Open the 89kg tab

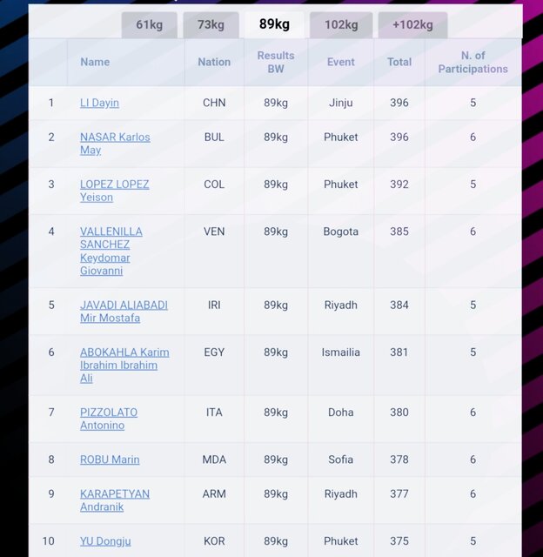pos(275,24)
